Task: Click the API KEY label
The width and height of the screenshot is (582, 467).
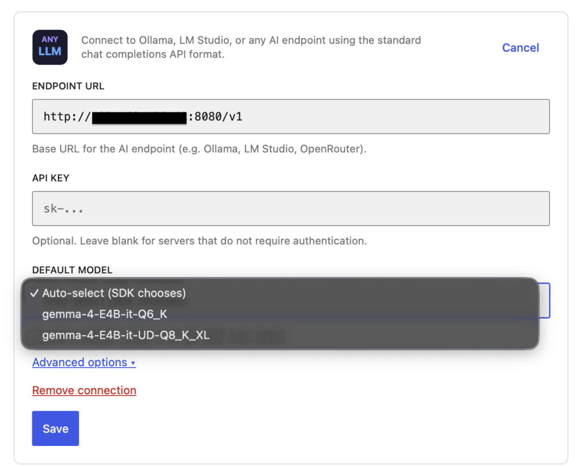Action: [51, 178]
